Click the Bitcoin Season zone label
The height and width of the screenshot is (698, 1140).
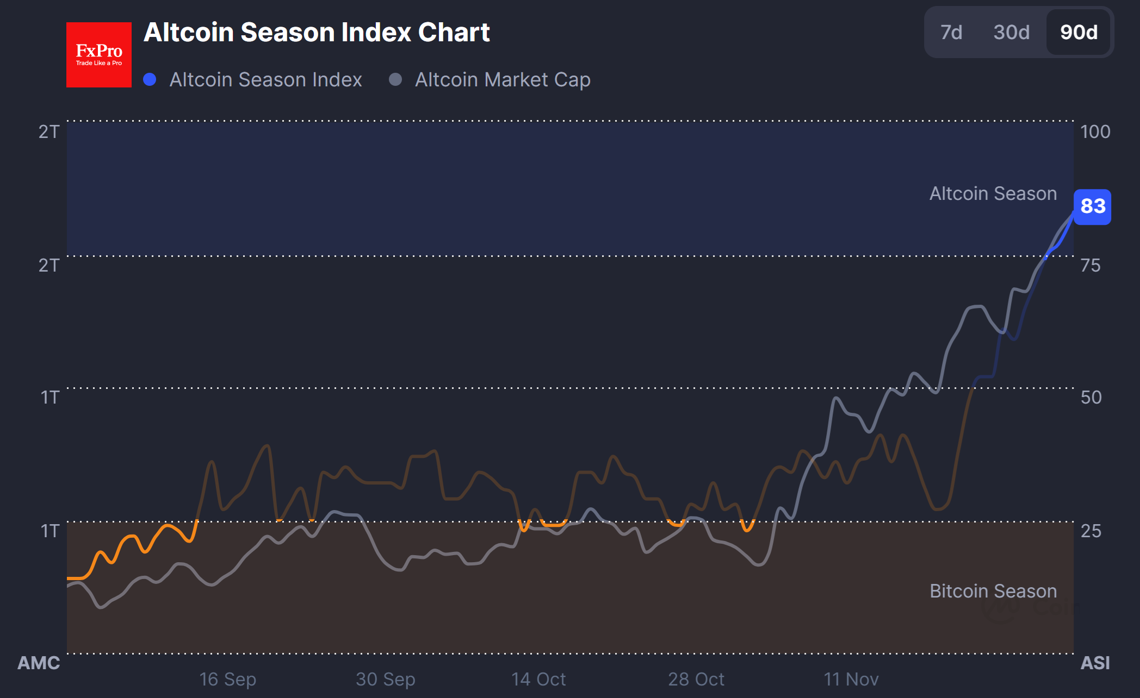[x=993, y=591]
